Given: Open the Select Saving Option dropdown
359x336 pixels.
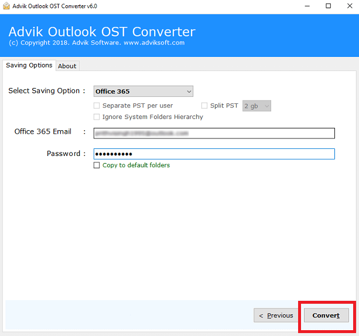Looking at the screenshot, I should (143, 91).
